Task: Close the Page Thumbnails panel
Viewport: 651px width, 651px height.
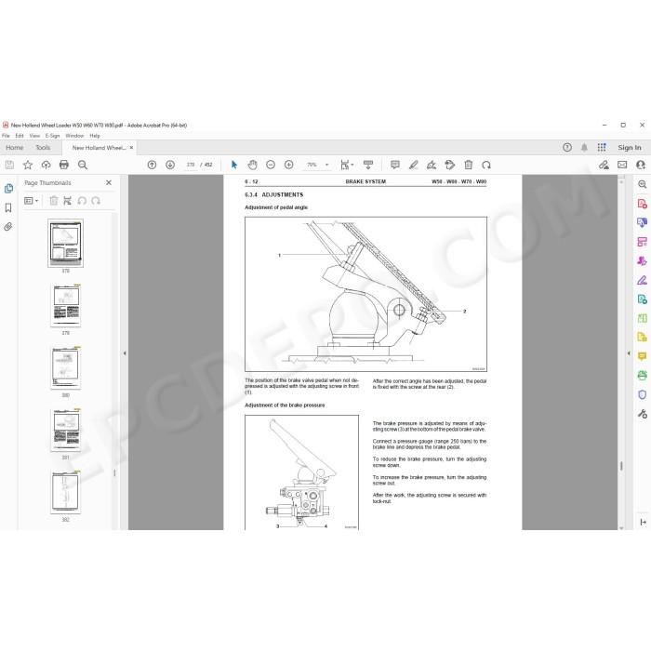Action: point(109,182)
